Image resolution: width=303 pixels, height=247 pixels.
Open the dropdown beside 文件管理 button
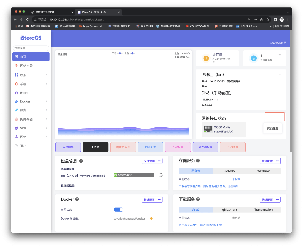(160, 161)
